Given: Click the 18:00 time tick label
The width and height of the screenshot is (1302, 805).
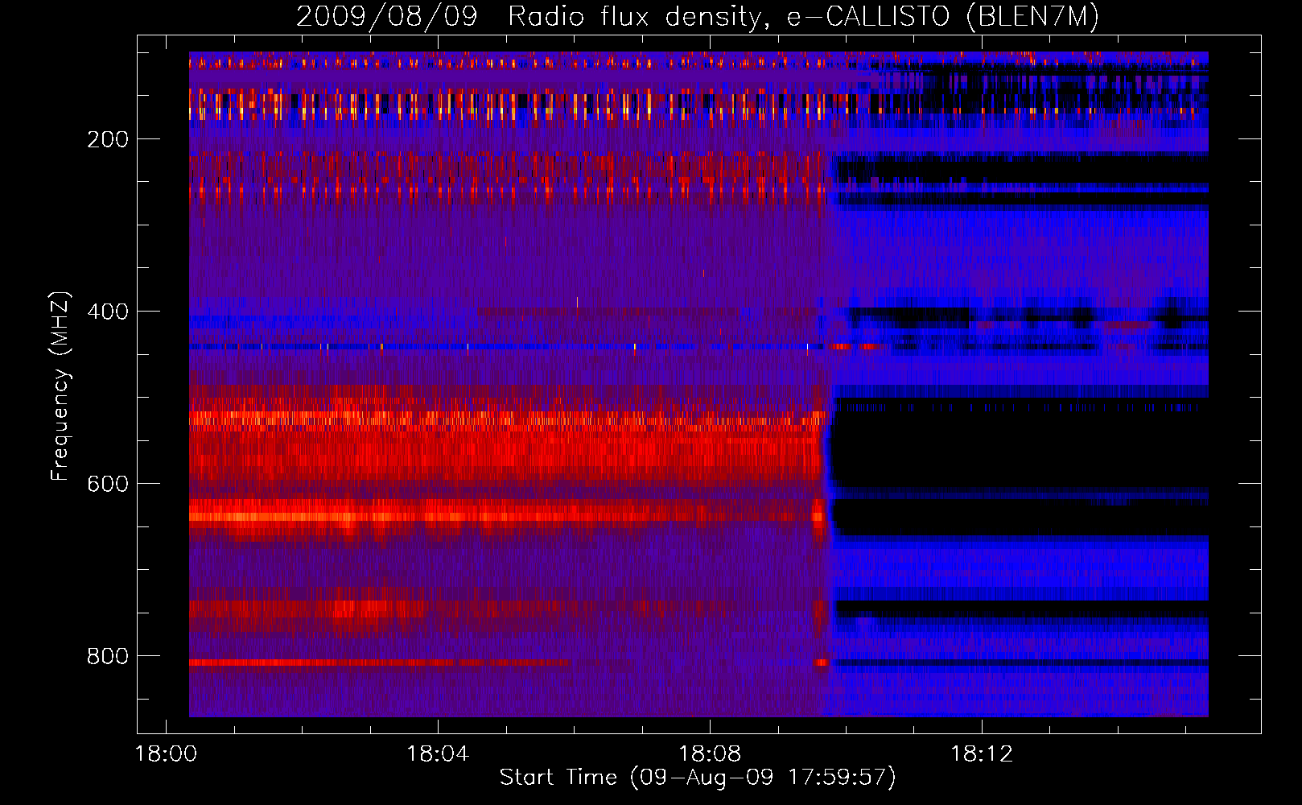Looking at the screenshot, I should point(166,754).
